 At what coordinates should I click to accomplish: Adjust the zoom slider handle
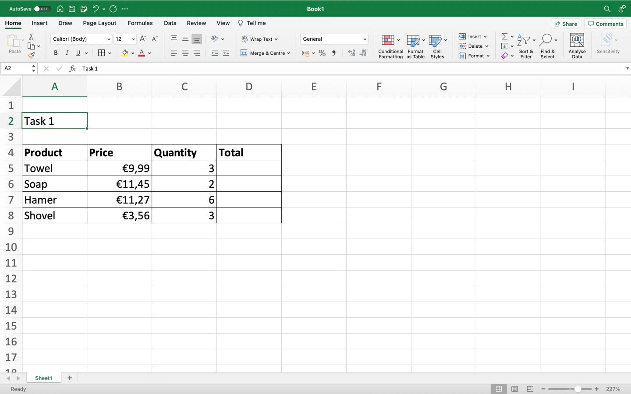coord(578,389)
